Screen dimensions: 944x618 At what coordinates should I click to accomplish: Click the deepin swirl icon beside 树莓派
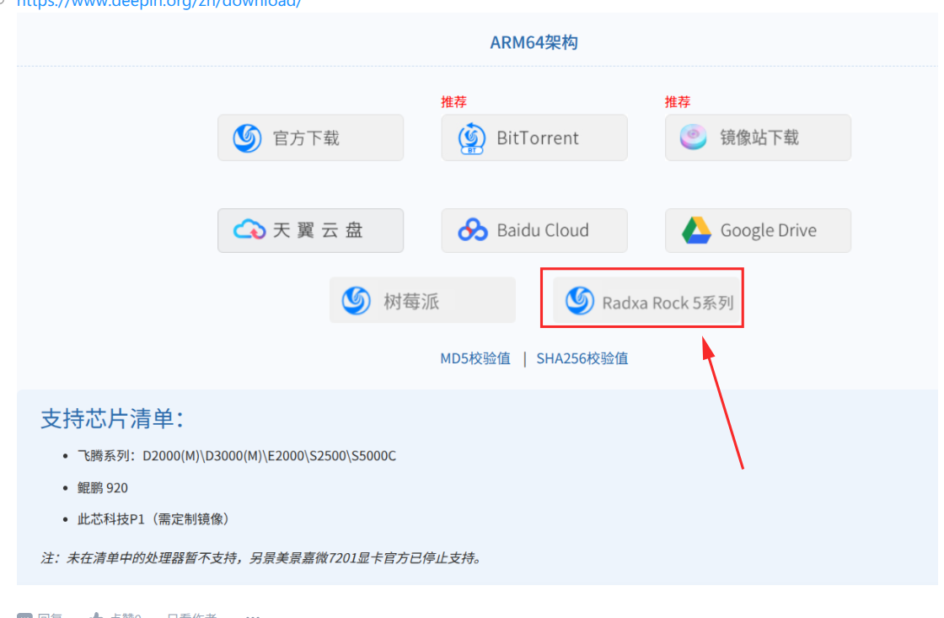(357, 300)
